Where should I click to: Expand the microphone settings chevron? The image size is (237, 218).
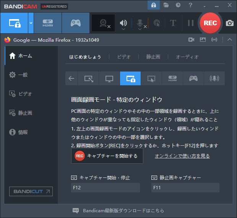[x=140, y=29]
